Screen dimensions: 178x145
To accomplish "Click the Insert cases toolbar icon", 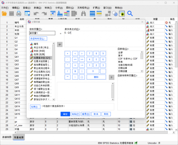I will click(x=92, y=14).
